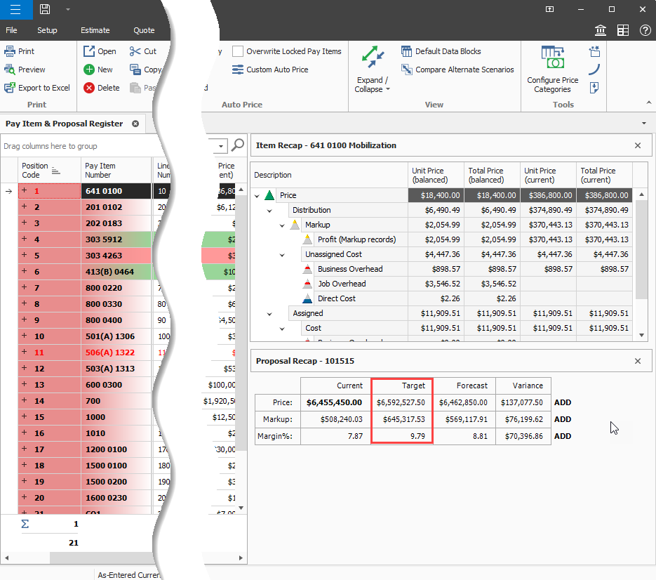Open Preview from the Print group

click(x=10, y=70)
